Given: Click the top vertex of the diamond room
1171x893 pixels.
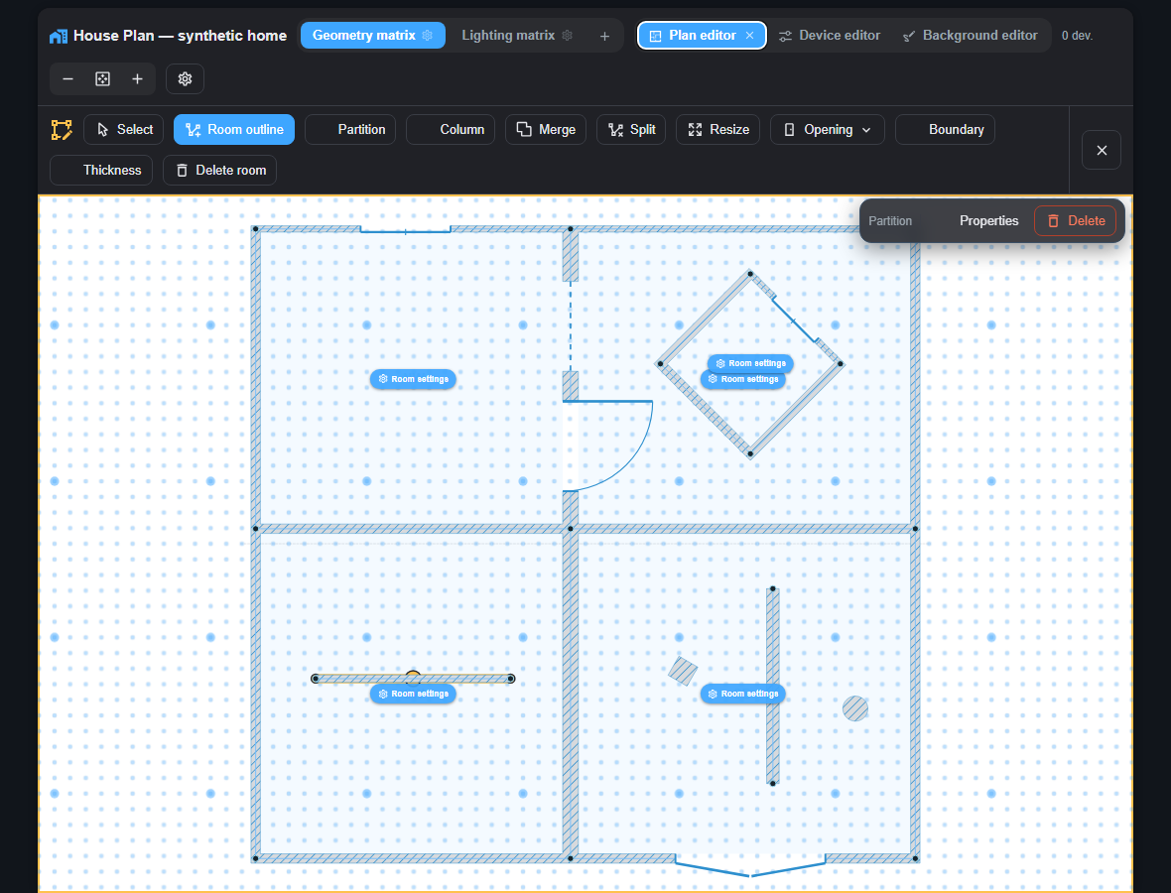Looking at the screenshot, I should [x=750, y=274].
